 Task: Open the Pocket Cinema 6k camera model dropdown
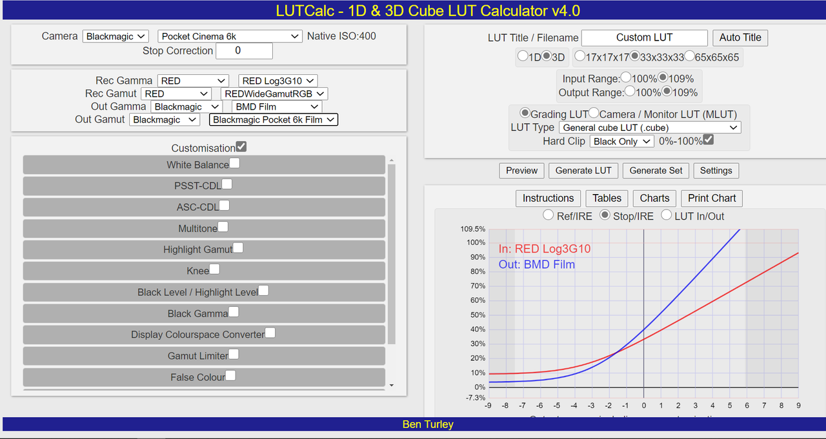pos(230,37)
